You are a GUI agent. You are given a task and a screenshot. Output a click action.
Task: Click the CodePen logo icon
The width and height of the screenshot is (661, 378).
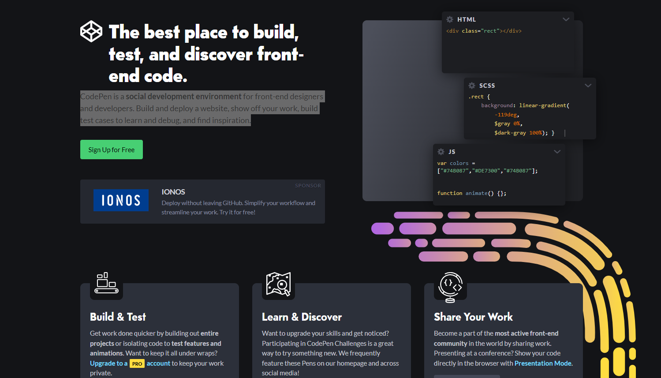[x=91, y=31]
